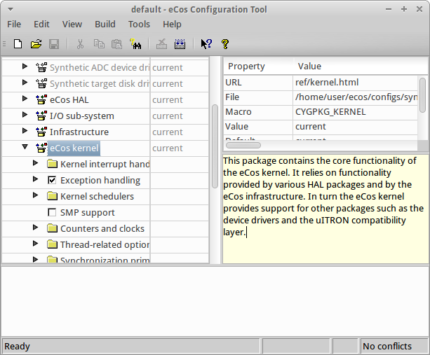
Task: Click the Open folder toolbar icon
Action: click(x=36, y=44)
